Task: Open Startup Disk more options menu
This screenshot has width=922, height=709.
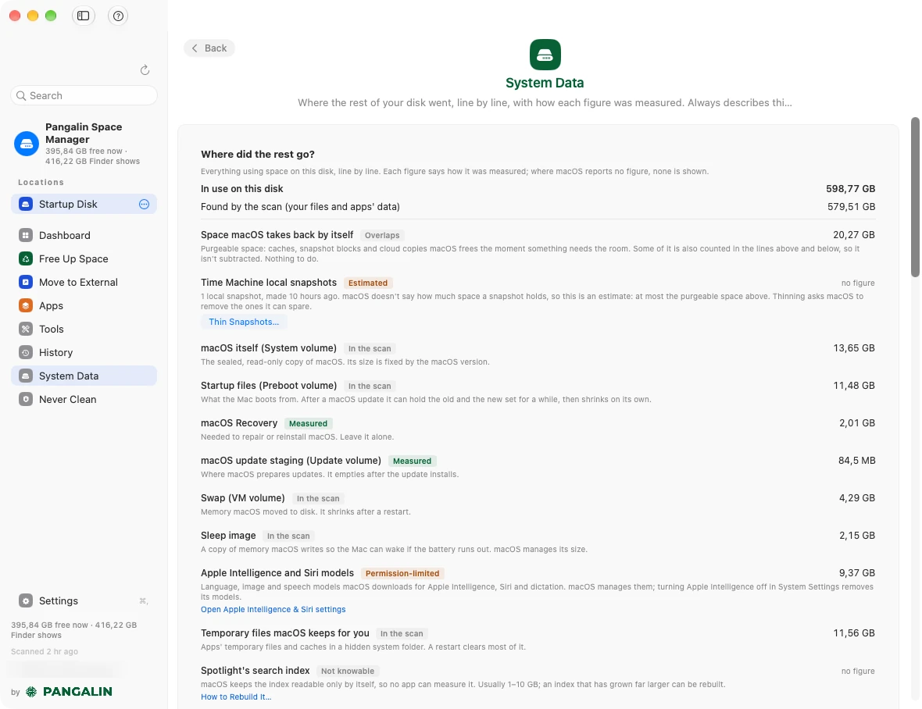Action: coord(144,204)
